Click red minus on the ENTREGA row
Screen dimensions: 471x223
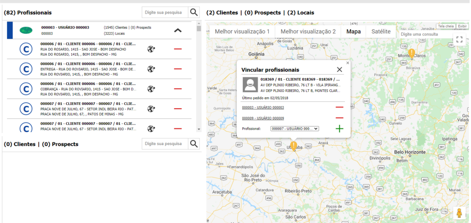point(178,69)
